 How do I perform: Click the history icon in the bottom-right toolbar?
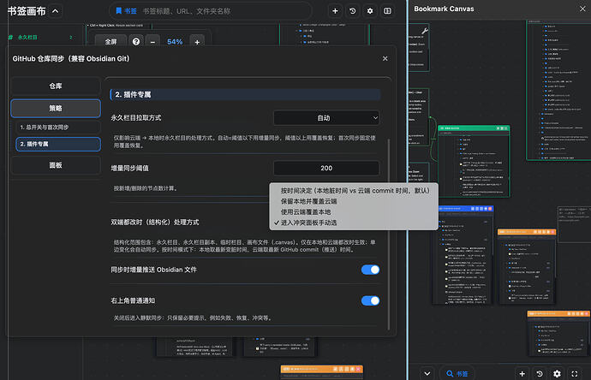pyautogui.click(x=540, y=374)
